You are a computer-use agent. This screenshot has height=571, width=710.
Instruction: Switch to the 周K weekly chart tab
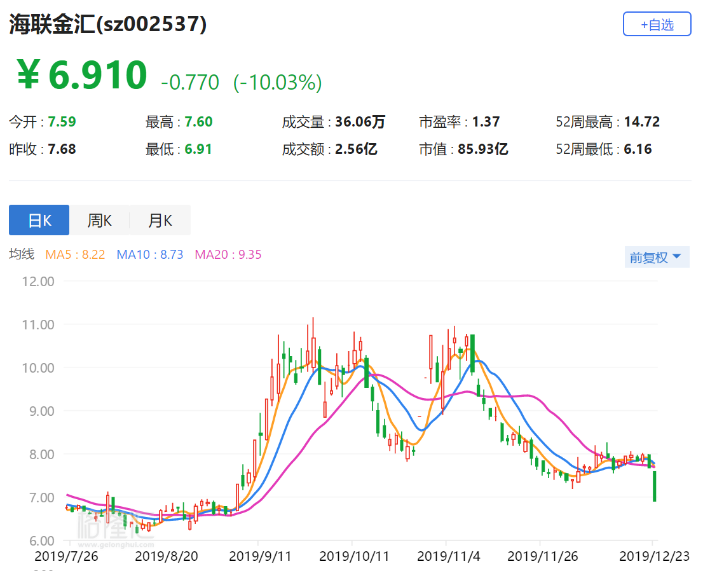(x=100, y=220)
